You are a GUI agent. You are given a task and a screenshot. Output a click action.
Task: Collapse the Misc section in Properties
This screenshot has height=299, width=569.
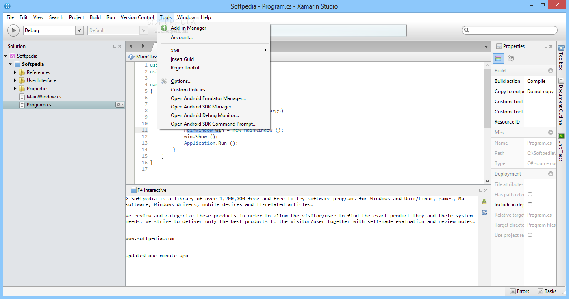click(551, 132)
